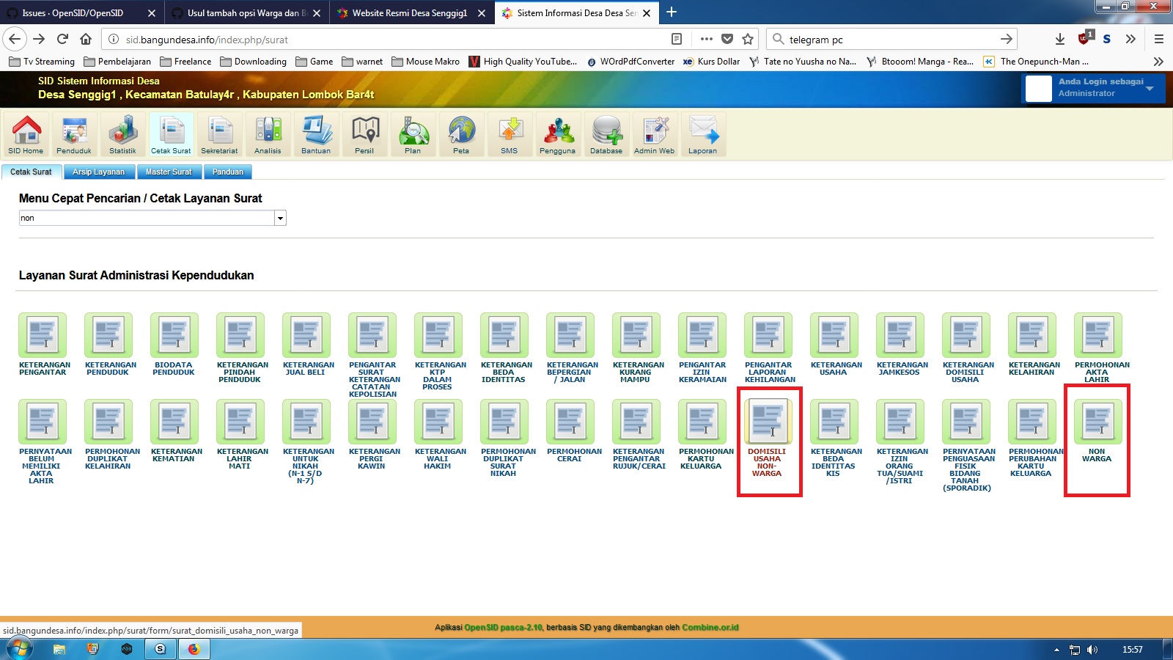The height and width of the screenshot is (660, 1173).
Task: Open the Peta module
Action: [x=462, y=134]
